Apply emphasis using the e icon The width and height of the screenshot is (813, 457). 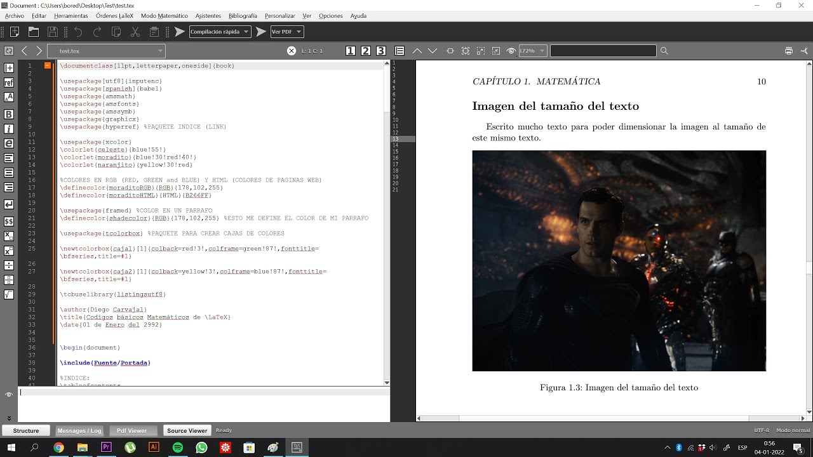click(x=9, y=143)
